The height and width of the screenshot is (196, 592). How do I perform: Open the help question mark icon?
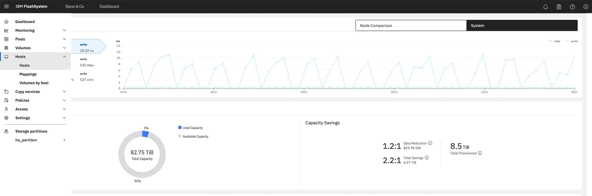(x=572, y=7)
